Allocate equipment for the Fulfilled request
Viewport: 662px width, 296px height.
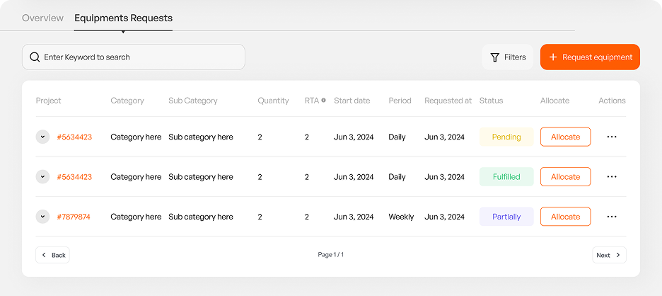click(x=565, y=177)
